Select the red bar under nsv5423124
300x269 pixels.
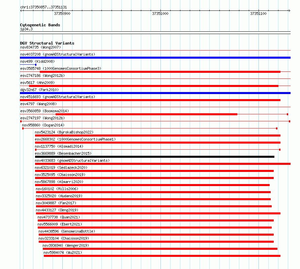click(x=158, y=136)
